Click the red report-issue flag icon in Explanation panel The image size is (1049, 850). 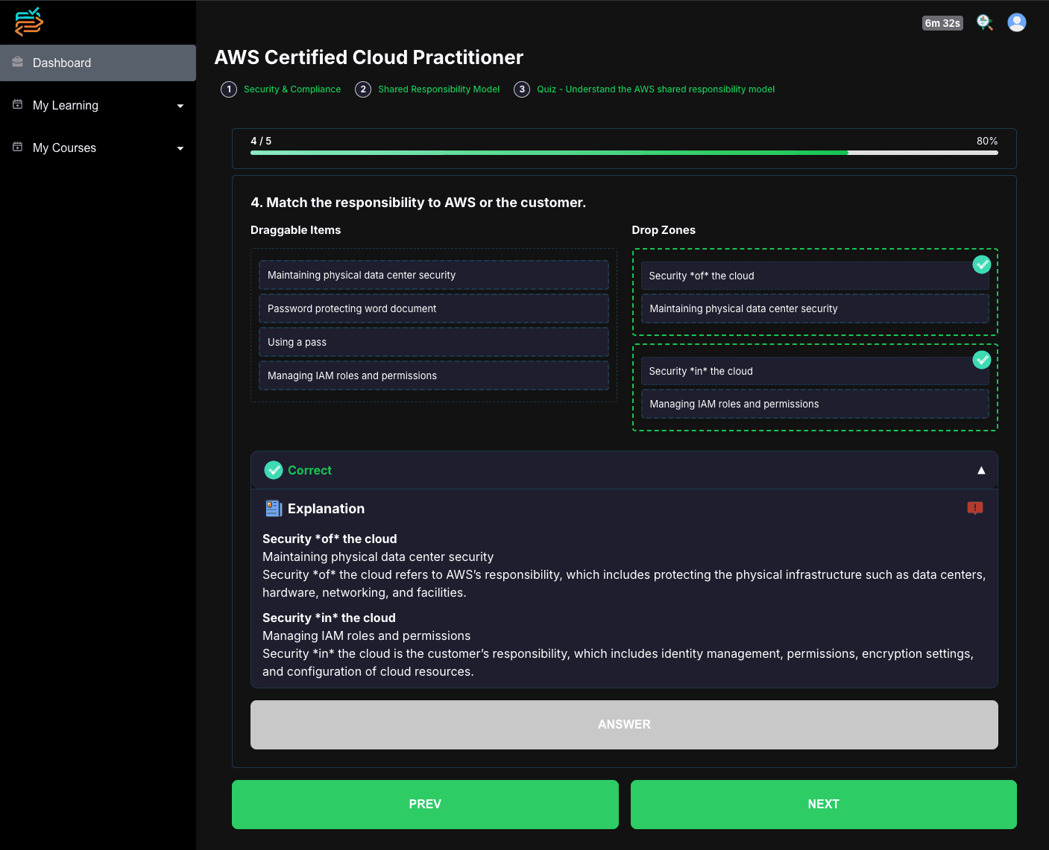(974, 508)
